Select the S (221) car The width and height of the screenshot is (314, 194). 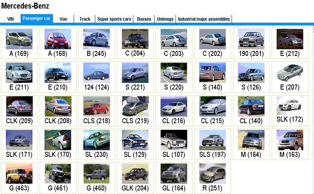click(x=135, y=77)
